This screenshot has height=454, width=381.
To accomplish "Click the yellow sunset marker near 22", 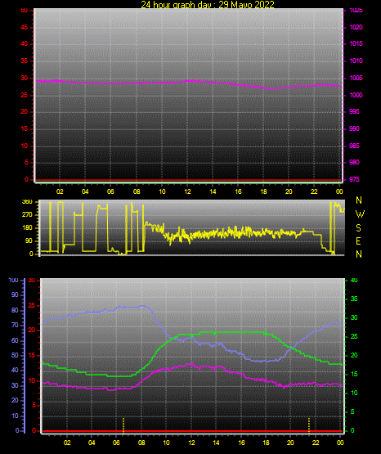I will [309, 425].
